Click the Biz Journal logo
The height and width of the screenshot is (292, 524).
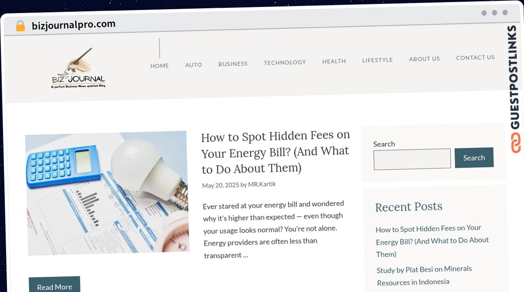point(79,68)
